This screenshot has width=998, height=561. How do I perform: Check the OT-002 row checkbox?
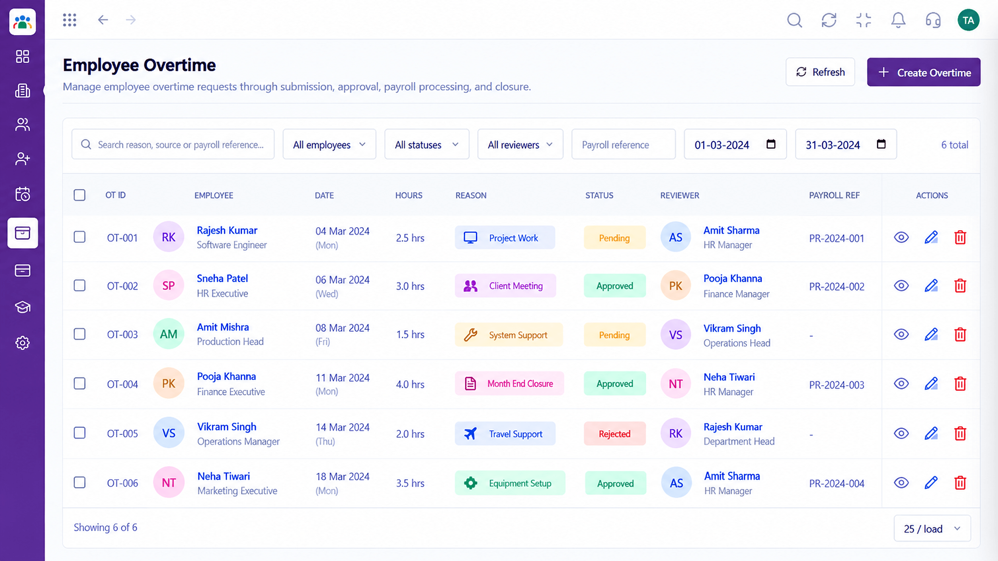79,286
